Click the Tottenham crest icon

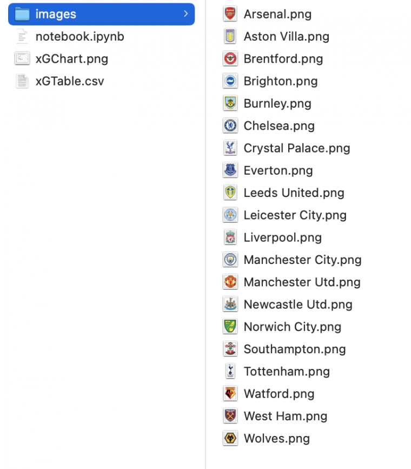pyautogui.click(x=230, y=371)
